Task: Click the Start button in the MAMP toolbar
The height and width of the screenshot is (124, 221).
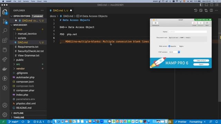Action: (207, 24)
